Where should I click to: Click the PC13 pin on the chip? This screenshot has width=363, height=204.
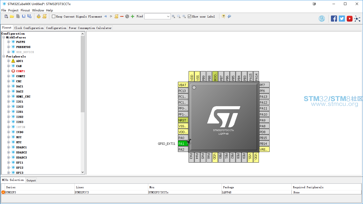tap(183, 91)
